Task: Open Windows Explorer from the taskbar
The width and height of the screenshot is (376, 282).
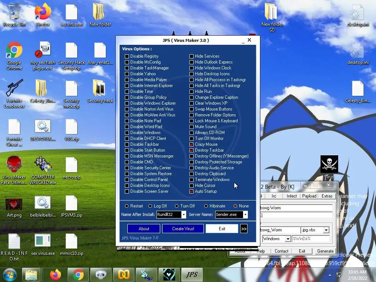Action: point(32,275)
